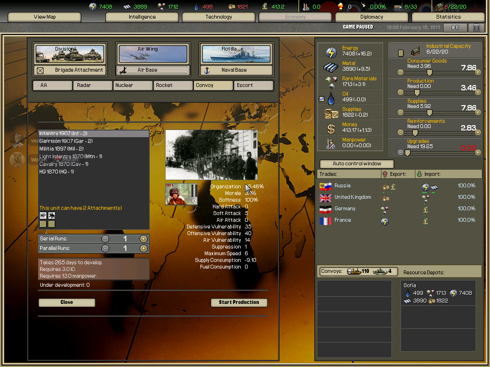This screenshot has width=490, height=367.
Task: Click the Brigade Attachment button
Action: [x=70, y=70]
